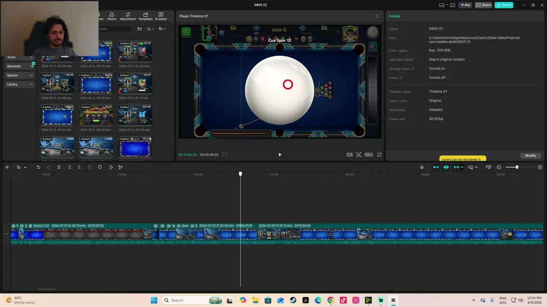Viewport: 547px width, 307px height.
Task: Click the timeline playhead marker
Action: tap(240, 174)
